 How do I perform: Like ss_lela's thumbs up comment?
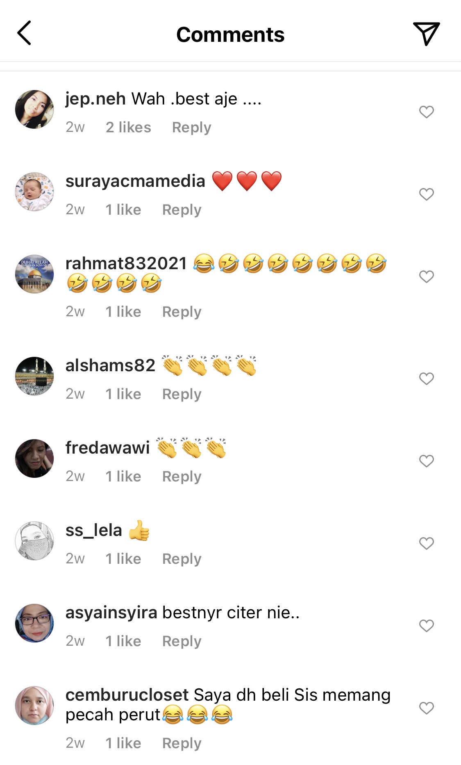pos(426,543)
